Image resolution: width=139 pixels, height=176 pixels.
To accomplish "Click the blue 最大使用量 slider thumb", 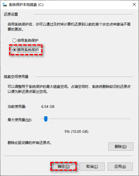I will coord(46,119).
